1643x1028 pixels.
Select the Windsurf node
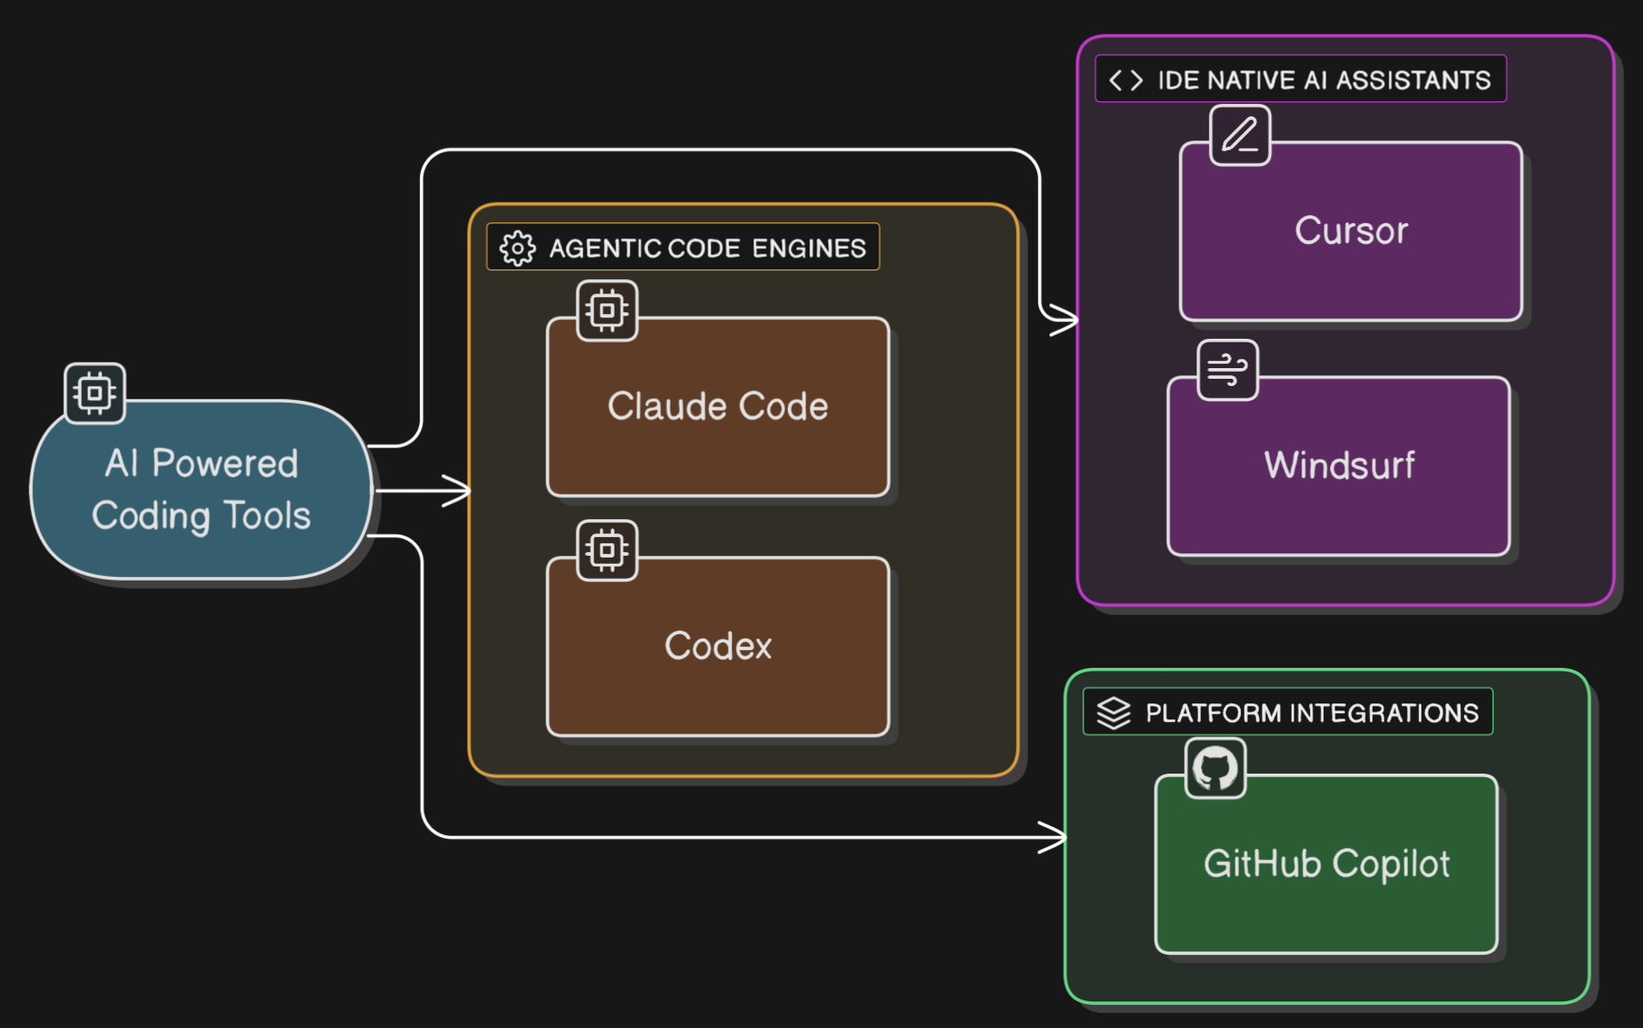(1338, 466)
